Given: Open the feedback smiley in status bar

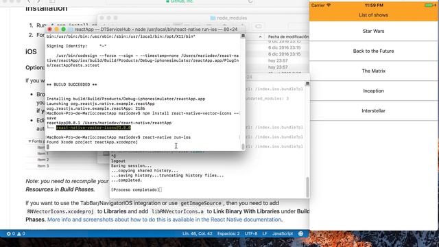Looking at the screenshot, I should coord(300,233).
